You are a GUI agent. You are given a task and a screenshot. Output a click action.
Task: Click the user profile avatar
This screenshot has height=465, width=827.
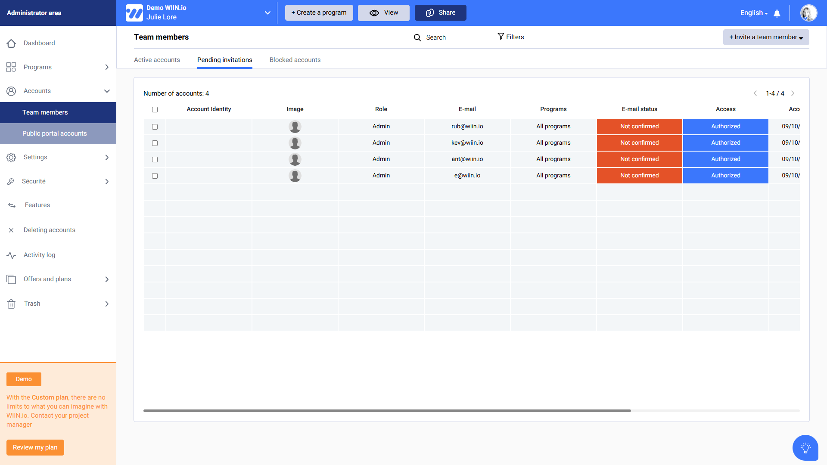coord(808,13)
